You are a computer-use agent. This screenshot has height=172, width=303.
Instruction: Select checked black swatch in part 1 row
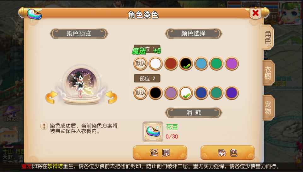pos(186,63)
